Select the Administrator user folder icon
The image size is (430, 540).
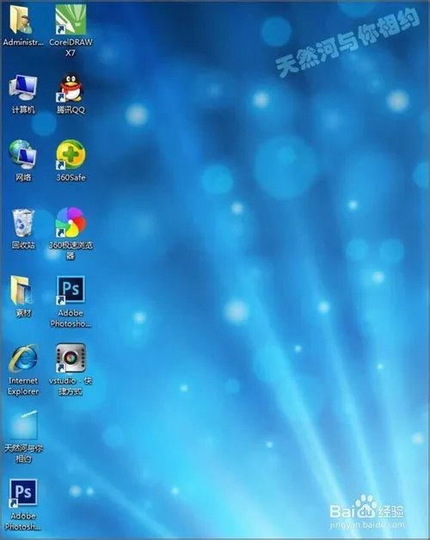pyautogui.click(x=21, y=20)
